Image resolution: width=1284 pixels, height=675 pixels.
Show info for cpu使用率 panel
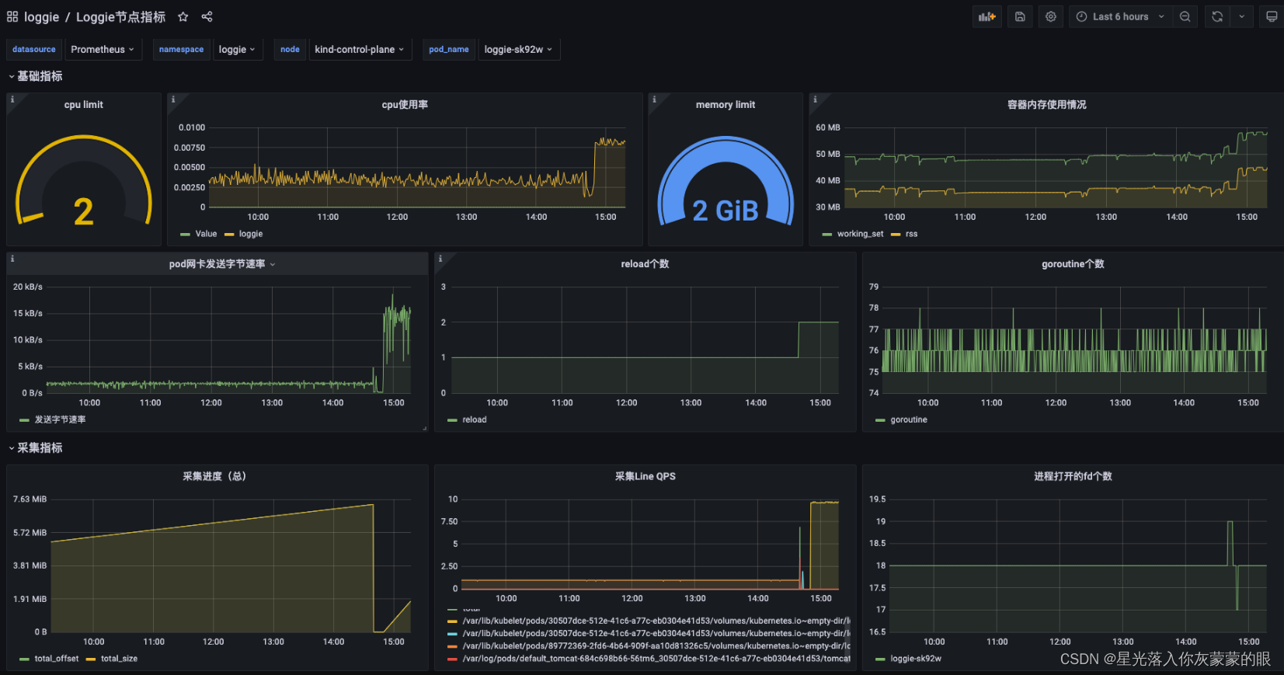point(173,99)
